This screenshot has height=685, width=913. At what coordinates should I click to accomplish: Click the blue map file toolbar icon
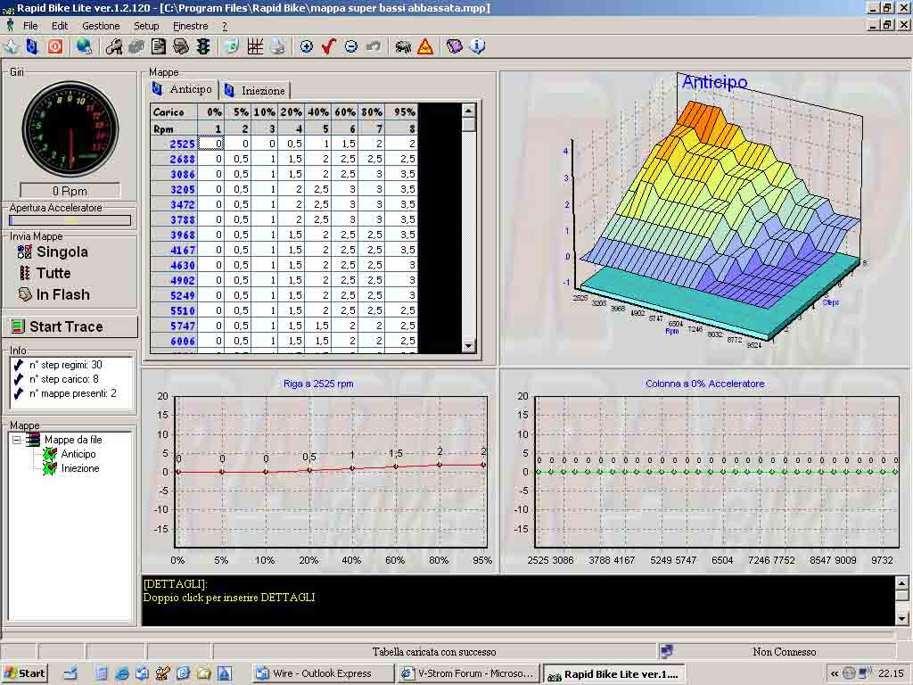click(x=33, y=46)
